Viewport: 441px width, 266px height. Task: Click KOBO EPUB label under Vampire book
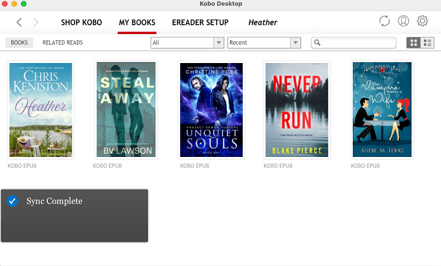365,166
